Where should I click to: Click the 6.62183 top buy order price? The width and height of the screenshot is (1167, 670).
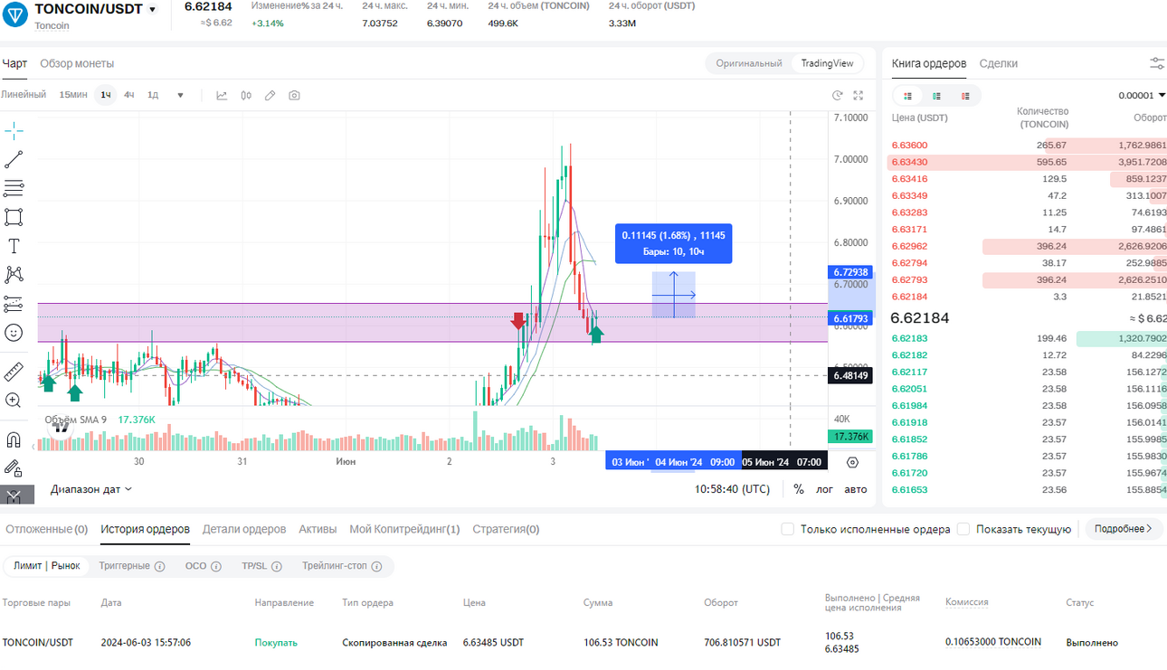point(909,338)
